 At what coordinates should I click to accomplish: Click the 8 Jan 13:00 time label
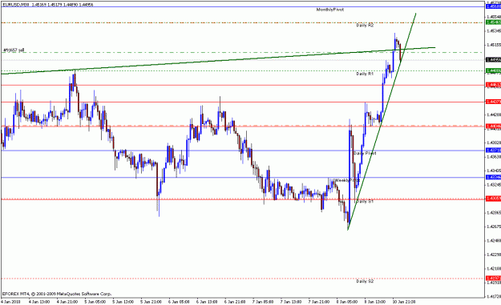[x=375, y=302]
